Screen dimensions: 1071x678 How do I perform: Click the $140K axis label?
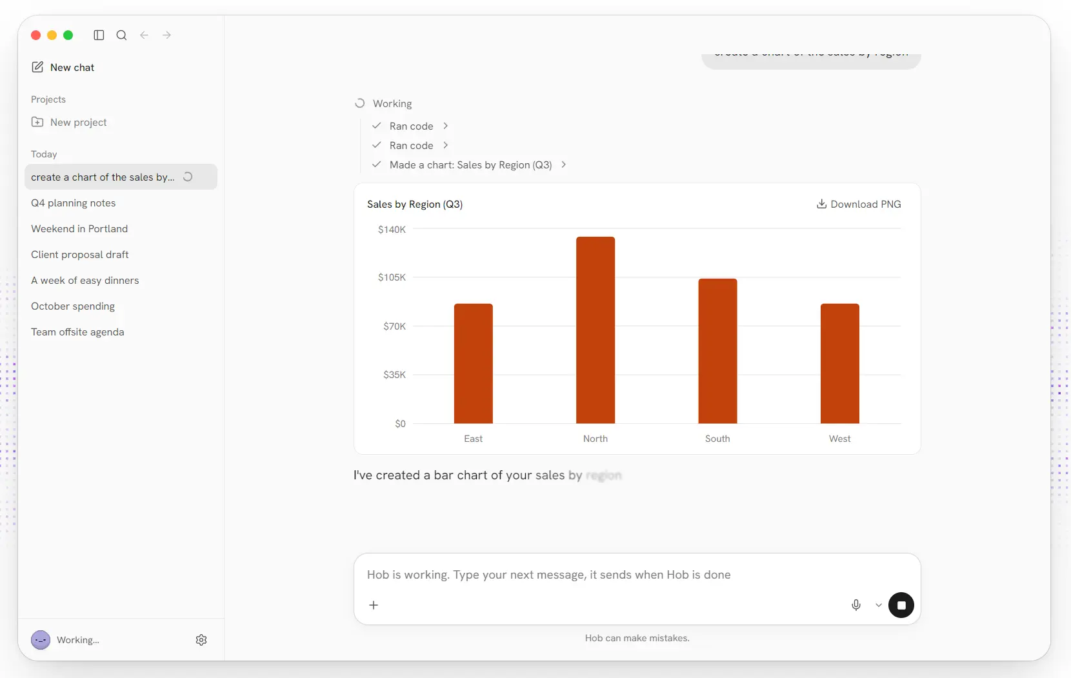click(392, 229)
